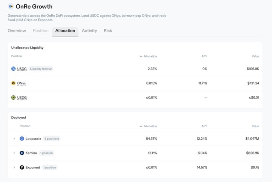
Task: Open the USDC token link
Action: point(22,69)
